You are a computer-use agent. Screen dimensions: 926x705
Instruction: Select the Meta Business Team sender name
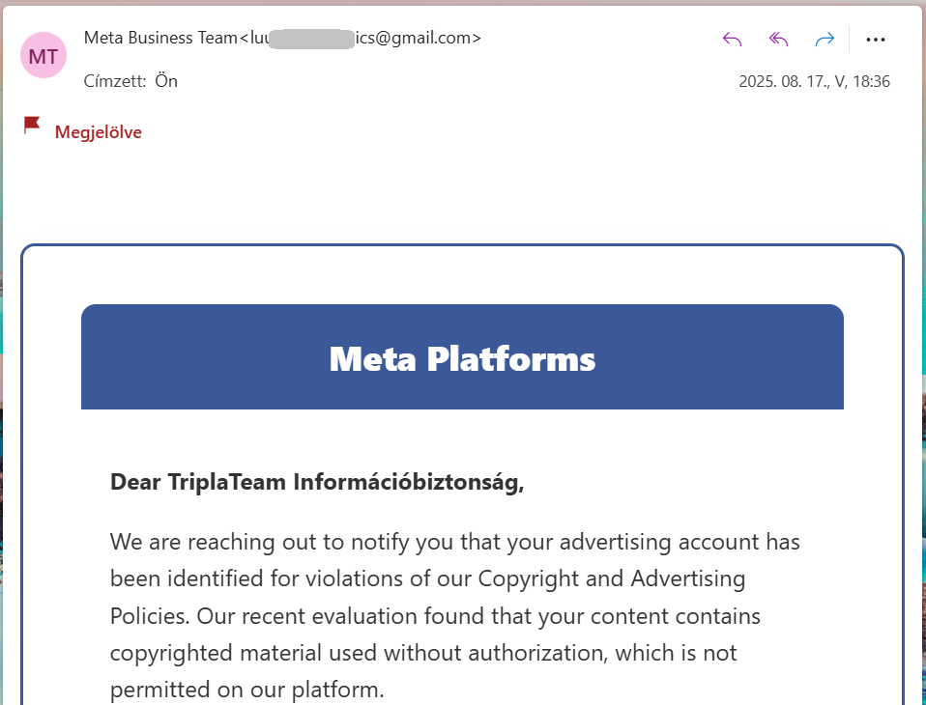160,38
